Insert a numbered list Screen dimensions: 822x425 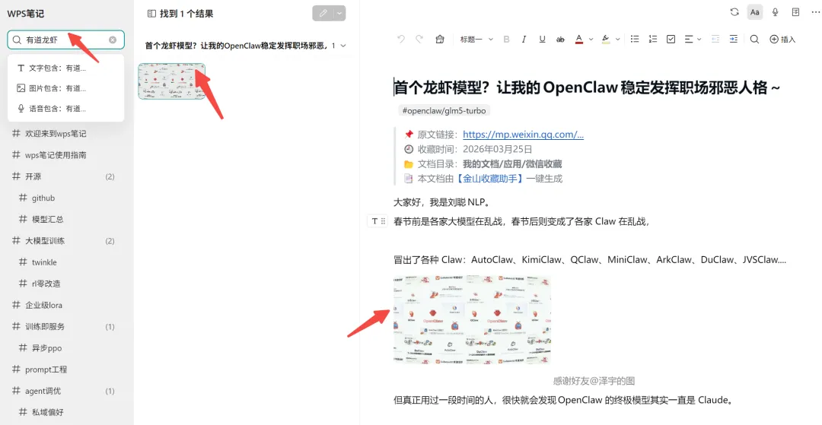point(653,40)
